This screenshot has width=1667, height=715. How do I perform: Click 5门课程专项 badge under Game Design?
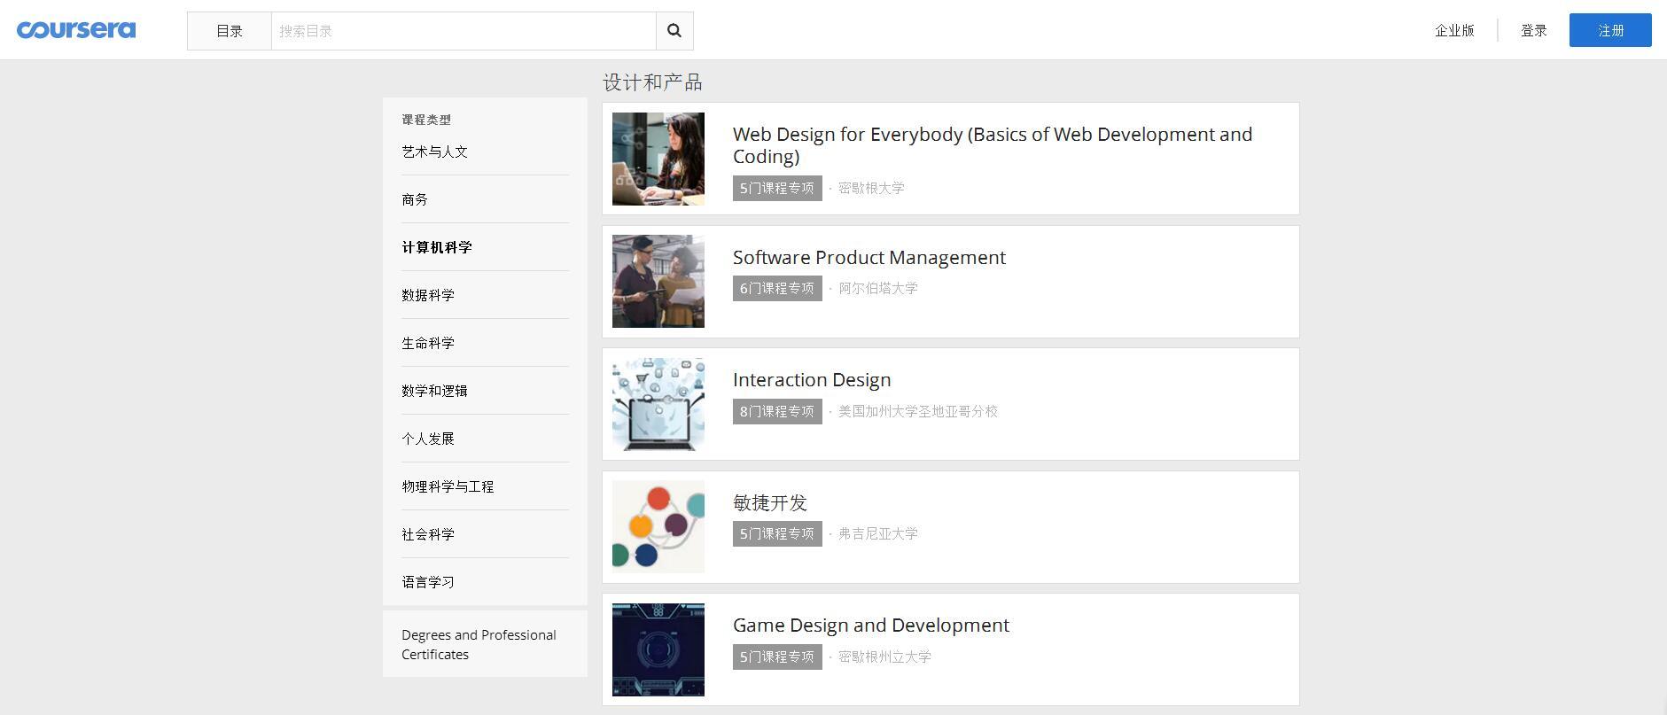point(777,657)
